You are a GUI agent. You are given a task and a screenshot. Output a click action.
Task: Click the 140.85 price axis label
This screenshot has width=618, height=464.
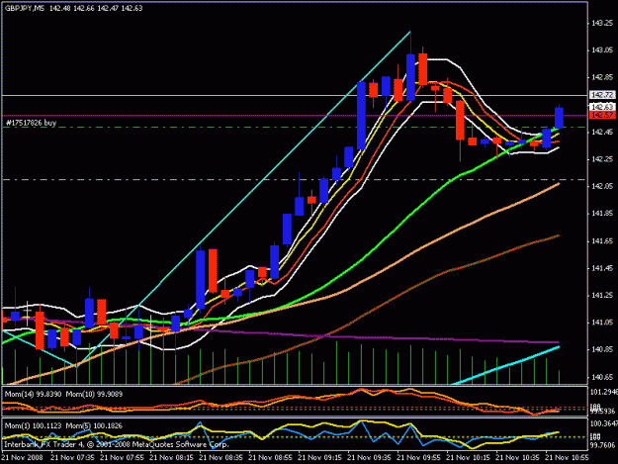tap(602, 349)
